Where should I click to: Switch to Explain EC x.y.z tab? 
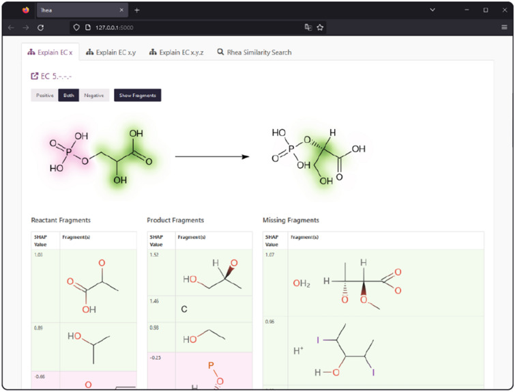(175, 52)
